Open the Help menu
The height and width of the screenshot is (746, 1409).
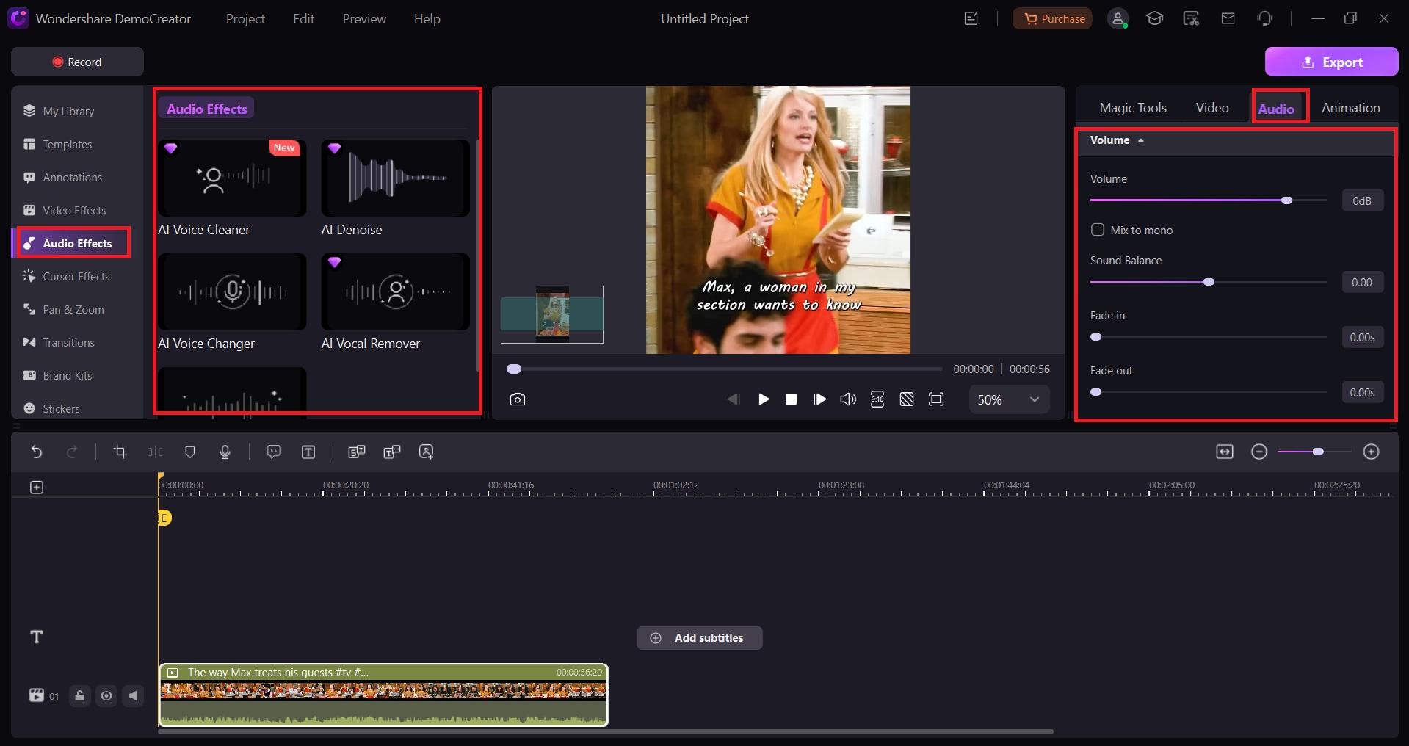(427, 19)
